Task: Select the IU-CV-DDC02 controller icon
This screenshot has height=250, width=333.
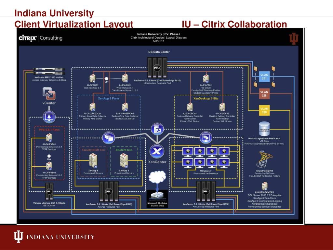Action: pyautogui.click(x=222, y=107)
